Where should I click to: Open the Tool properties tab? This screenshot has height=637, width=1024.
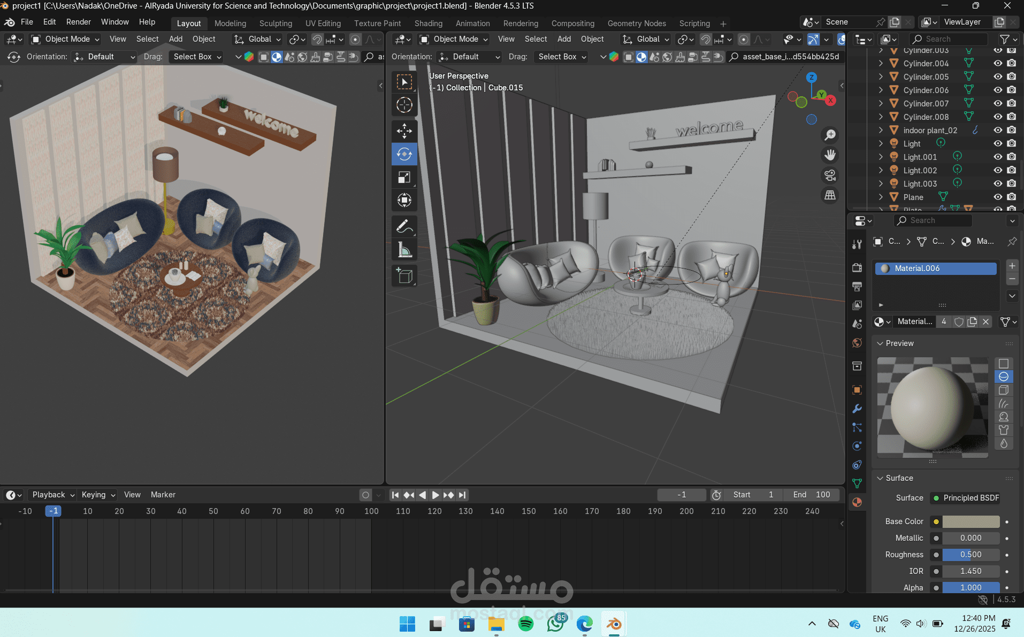(x=857, y=244)
